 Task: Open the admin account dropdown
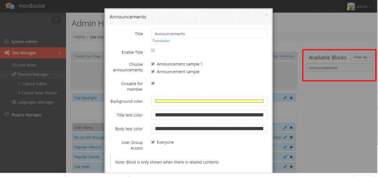coord(364,7)
